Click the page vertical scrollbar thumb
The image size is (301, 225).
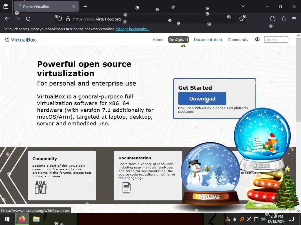298,80
